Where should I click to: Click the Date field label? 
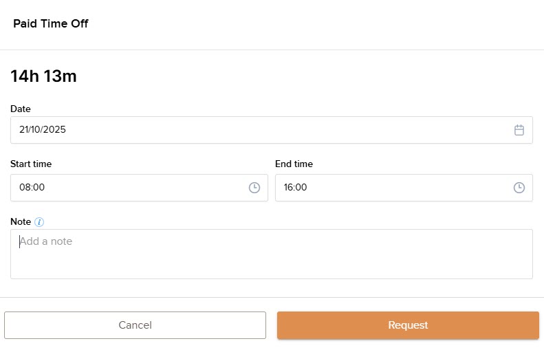[21, 109]
